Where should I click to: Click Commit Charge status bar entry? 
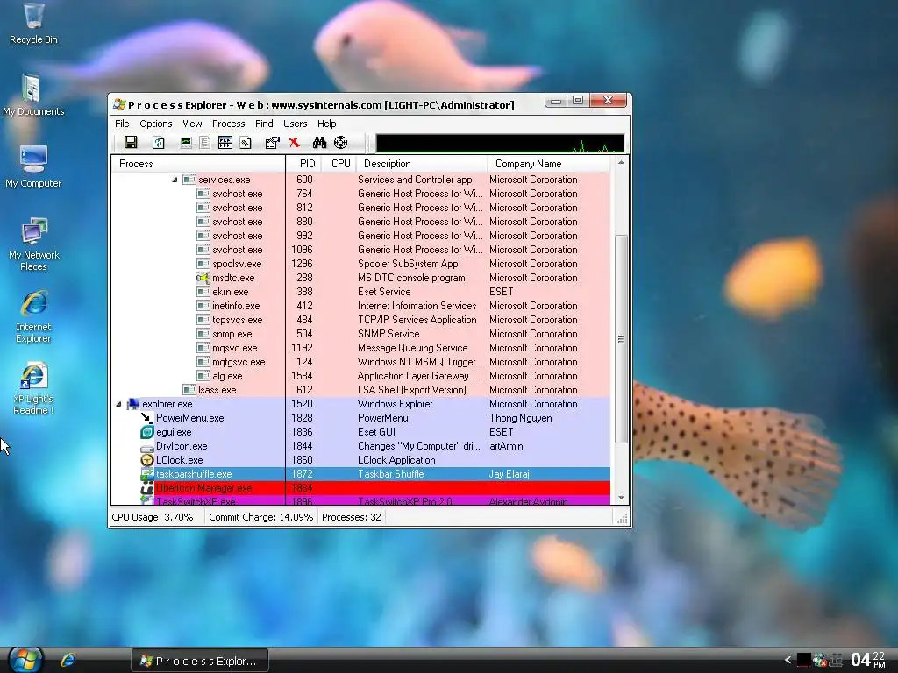[260, 517]
